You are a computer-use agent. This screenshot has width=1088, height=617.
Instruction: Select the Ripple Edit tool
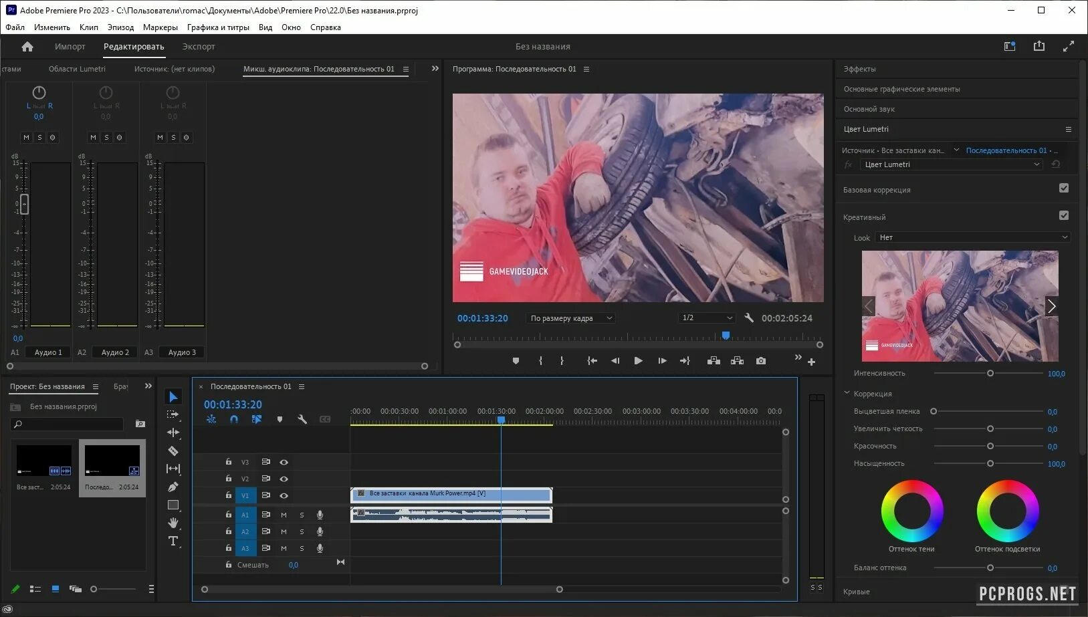pos(173,433)
